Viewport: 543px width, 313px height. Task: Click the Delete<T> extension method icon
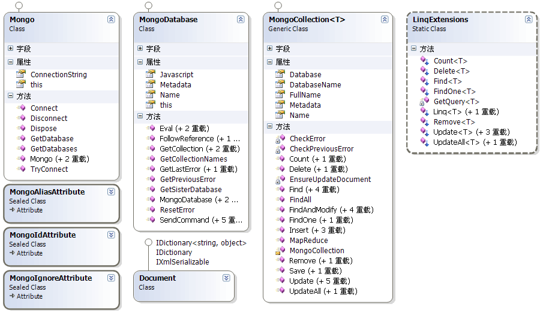(x=425, y=71)
